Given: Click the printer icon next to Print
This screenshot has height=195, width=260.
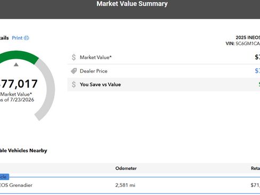Looking at the screenshot, I should (x=26, y=38).
